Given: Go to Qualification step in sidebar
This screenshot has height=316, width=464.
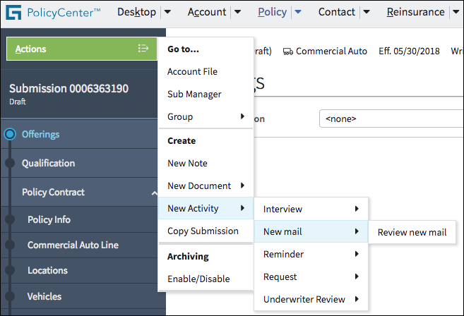Looking at the screenshot, I should pyautogui.click(x=48, y=163).
